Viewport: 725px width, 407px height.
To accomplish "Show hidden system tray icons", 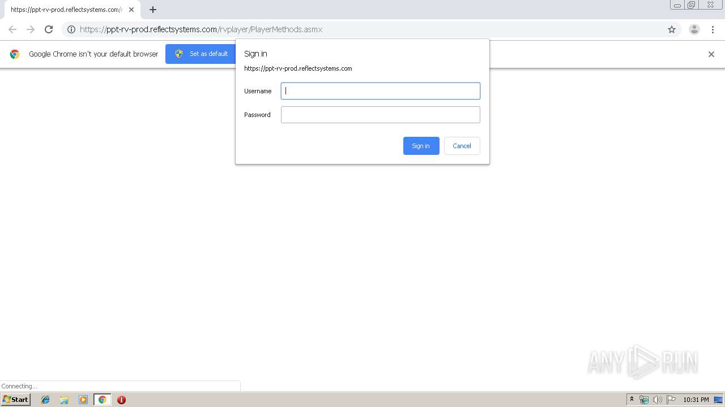I will (632, 400).
